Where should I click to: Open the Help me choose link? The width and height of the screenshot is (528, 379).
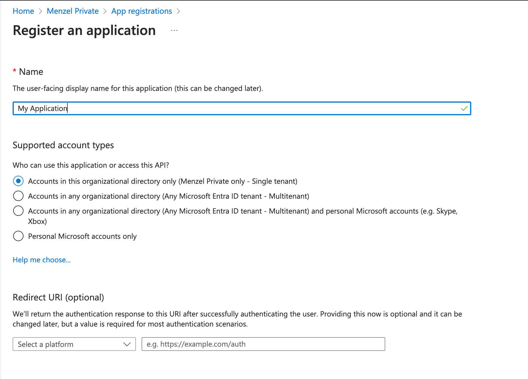tap(42, 260)
